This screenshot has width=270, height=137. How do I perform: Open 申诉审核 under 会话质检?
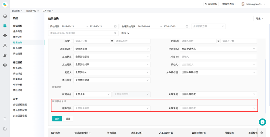pyautogui.click(x=18, y=48)
